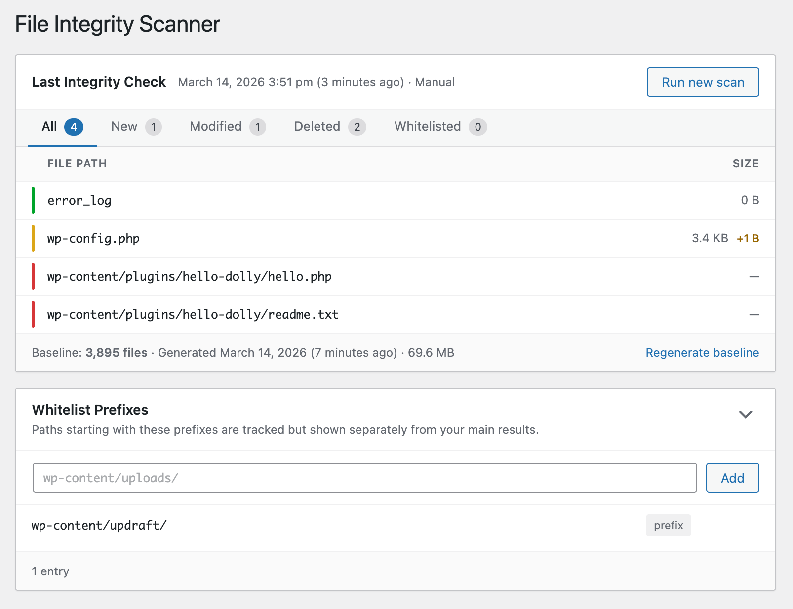Select the hello-dolly/readme.txt file row
Viewport: 793px width, 609px height.
(x=396, y=314)
